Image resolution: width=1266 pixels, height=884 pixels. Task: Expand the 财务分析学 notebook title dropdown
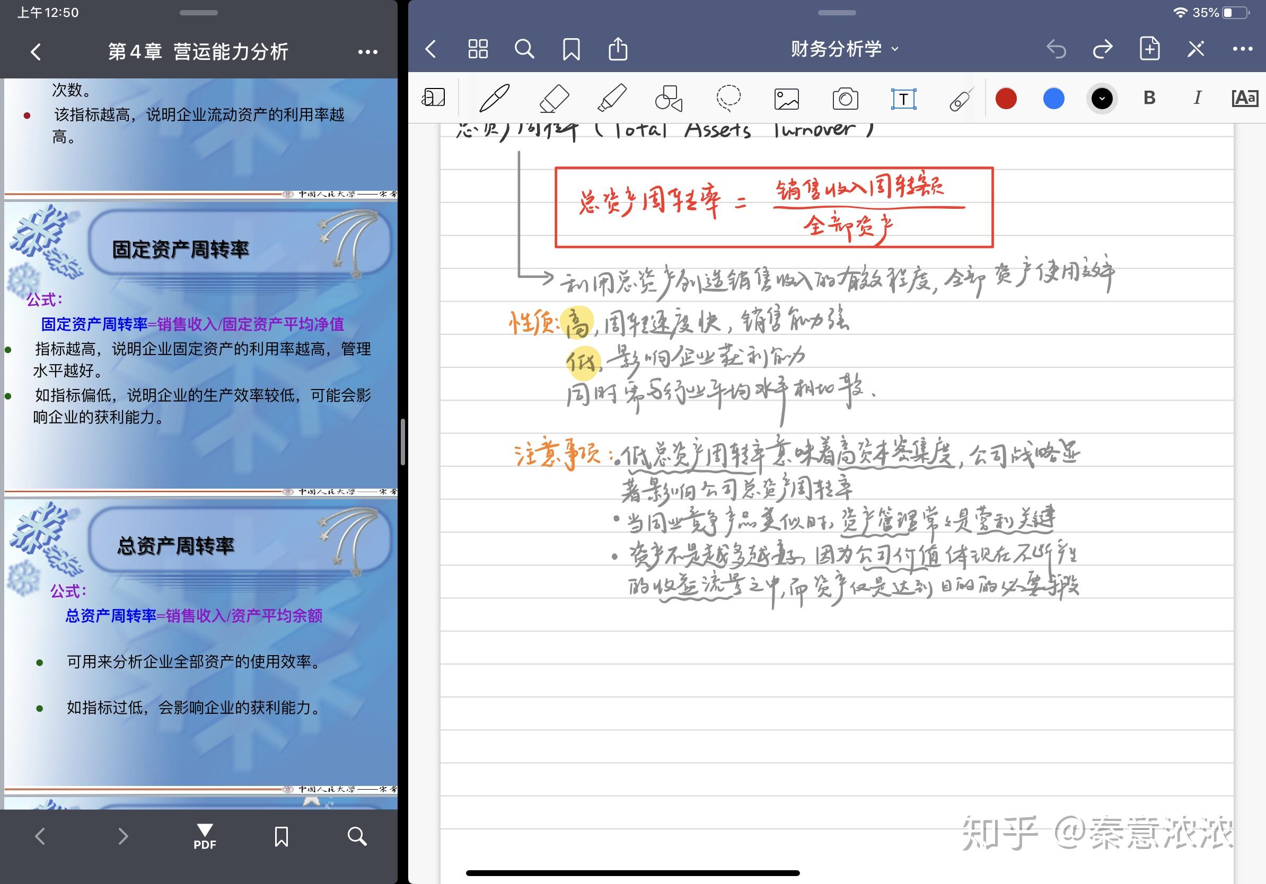(843, 49)
